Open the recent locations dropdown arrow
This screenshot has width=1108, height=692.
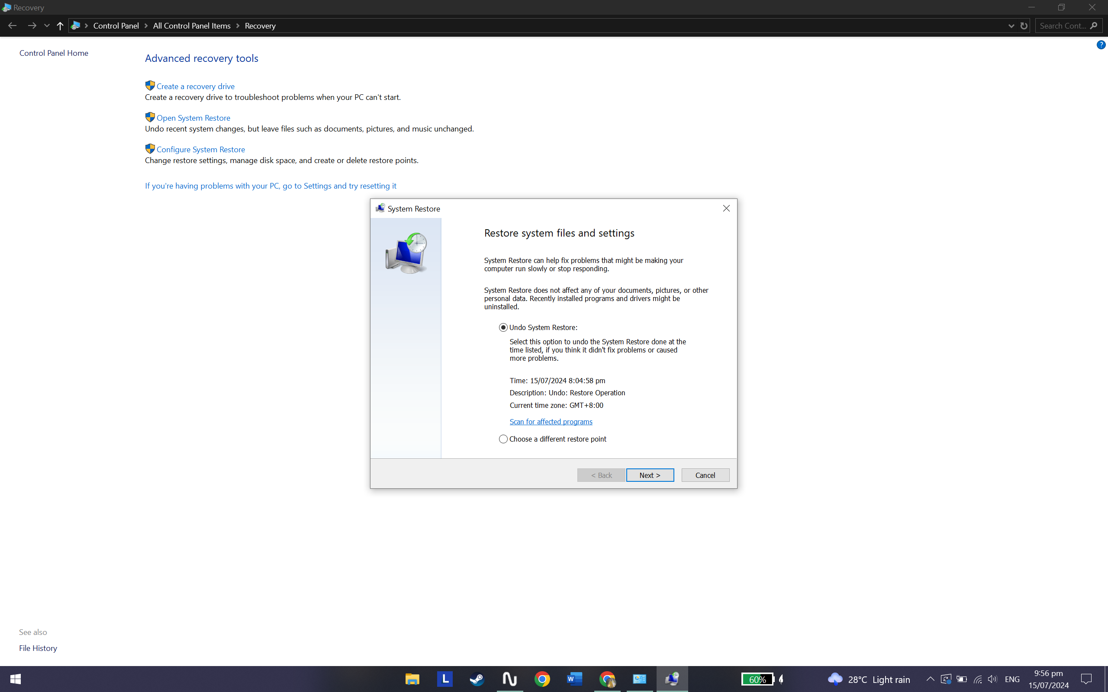point(47,26)
